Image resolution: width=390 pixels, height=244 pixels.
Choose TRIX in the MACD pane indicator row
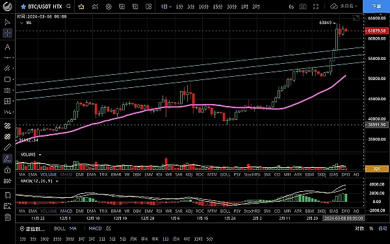(103, 211)
